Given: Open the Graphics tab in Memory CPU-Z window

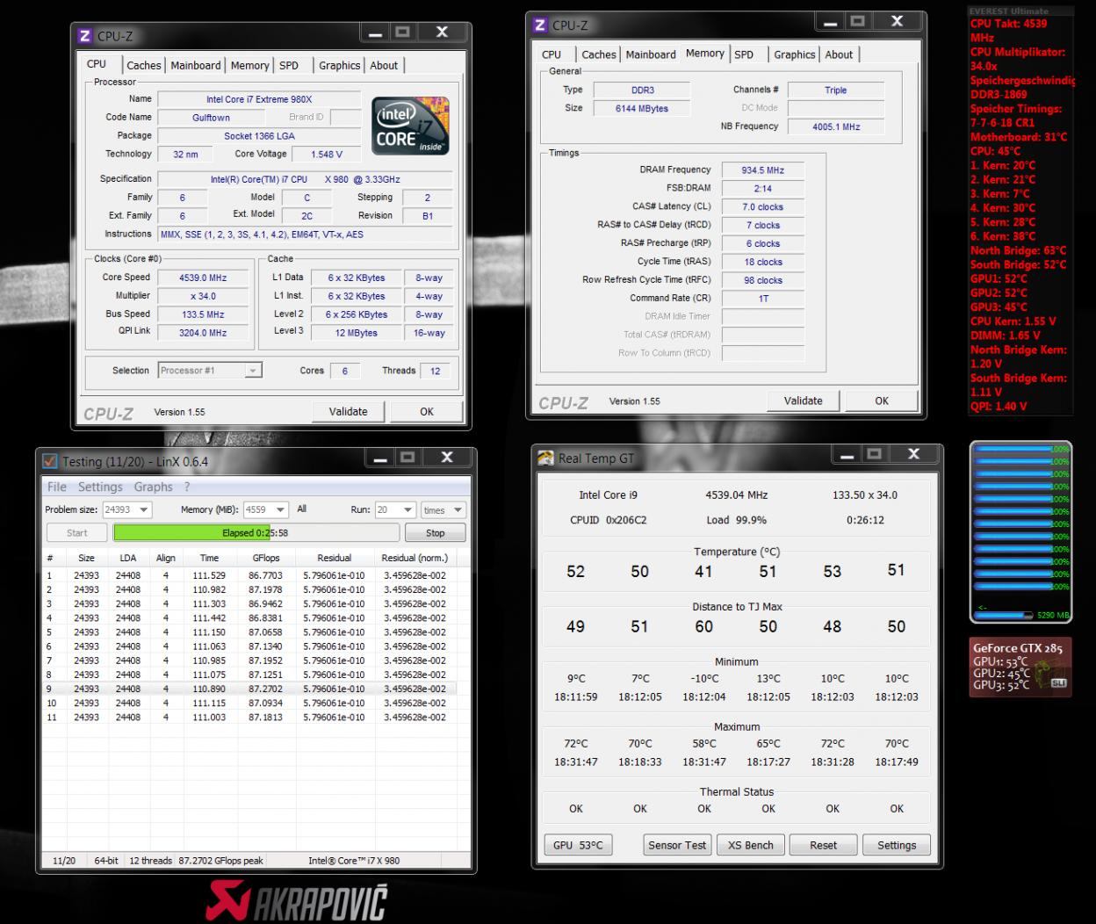Looking at the screenshot, I should tap(795, 54).
